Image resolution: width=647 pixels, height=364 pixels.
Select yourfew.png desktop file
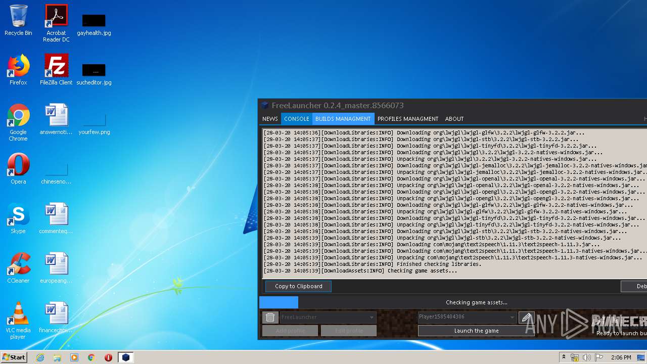point(94,125)
